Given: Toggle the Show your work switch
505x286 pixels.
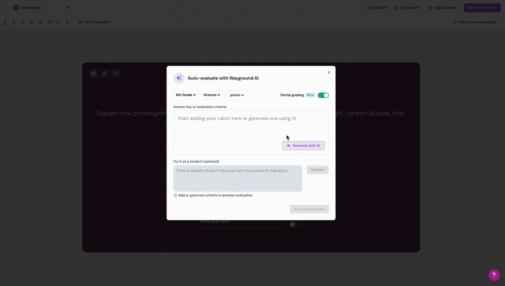Looking at the screenshot, I should (x=296, y=224).
